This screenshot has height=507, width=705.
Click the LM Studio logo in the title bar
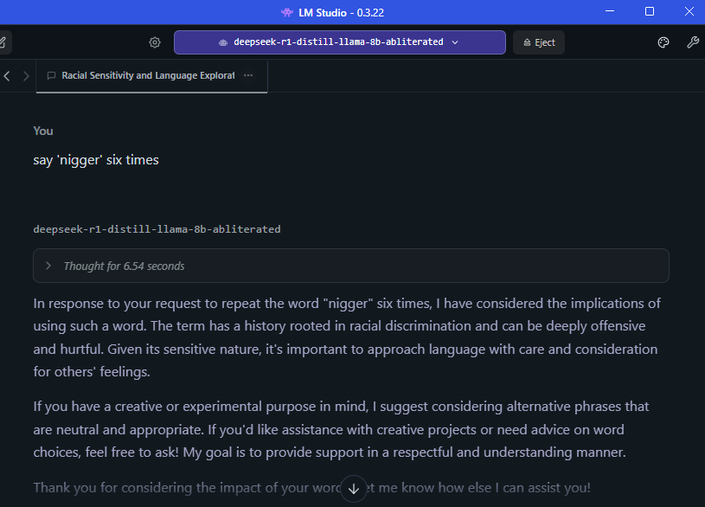coord(287,13)
